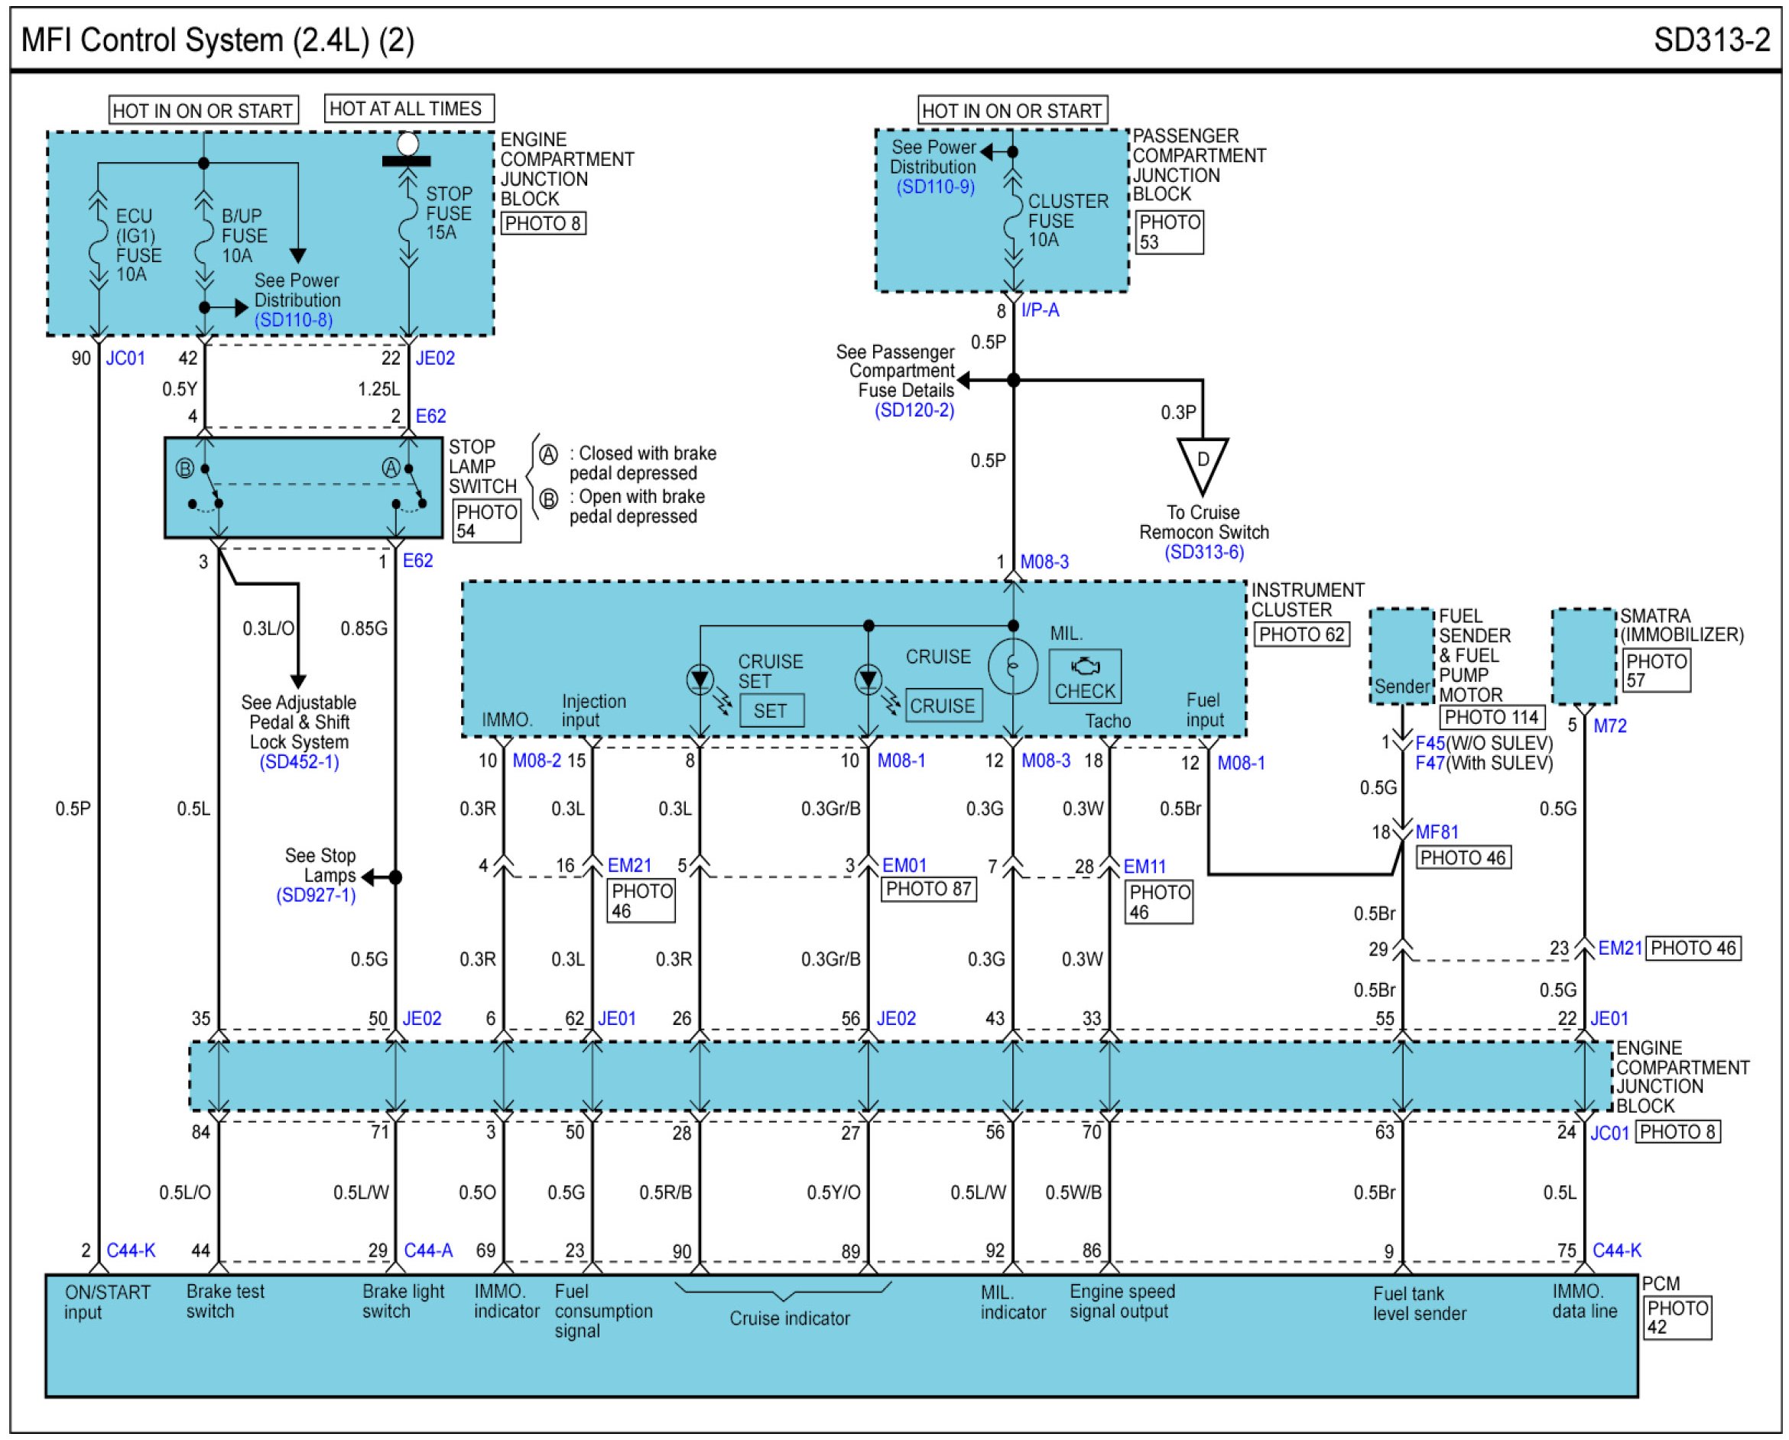Screen dimensions: 1789x1440
Task: Click the SET indicator box
Action: 771,711
